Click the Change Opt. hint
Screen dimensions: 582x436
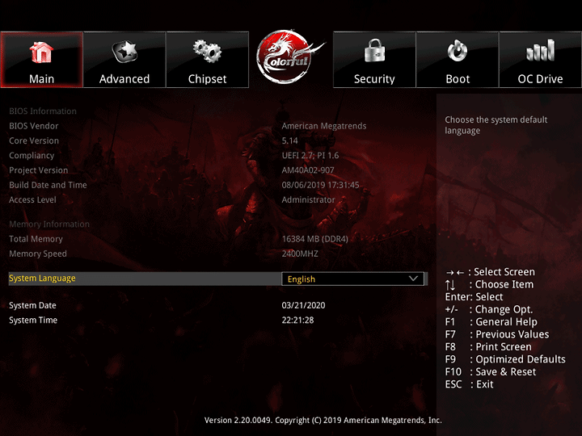[x=489, y=309]
